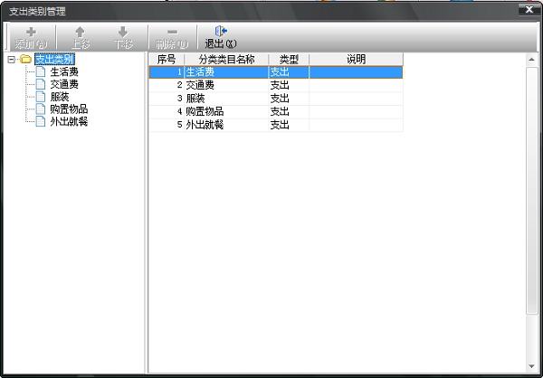Select table cell 购置物品 in row 4

coord(226,112)
